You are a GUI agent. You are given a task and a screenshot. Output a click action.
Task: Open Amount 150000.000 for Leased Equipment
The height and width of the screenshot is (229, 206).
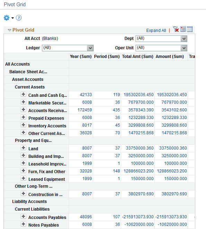pyautogui.click(x=175, y=179)
